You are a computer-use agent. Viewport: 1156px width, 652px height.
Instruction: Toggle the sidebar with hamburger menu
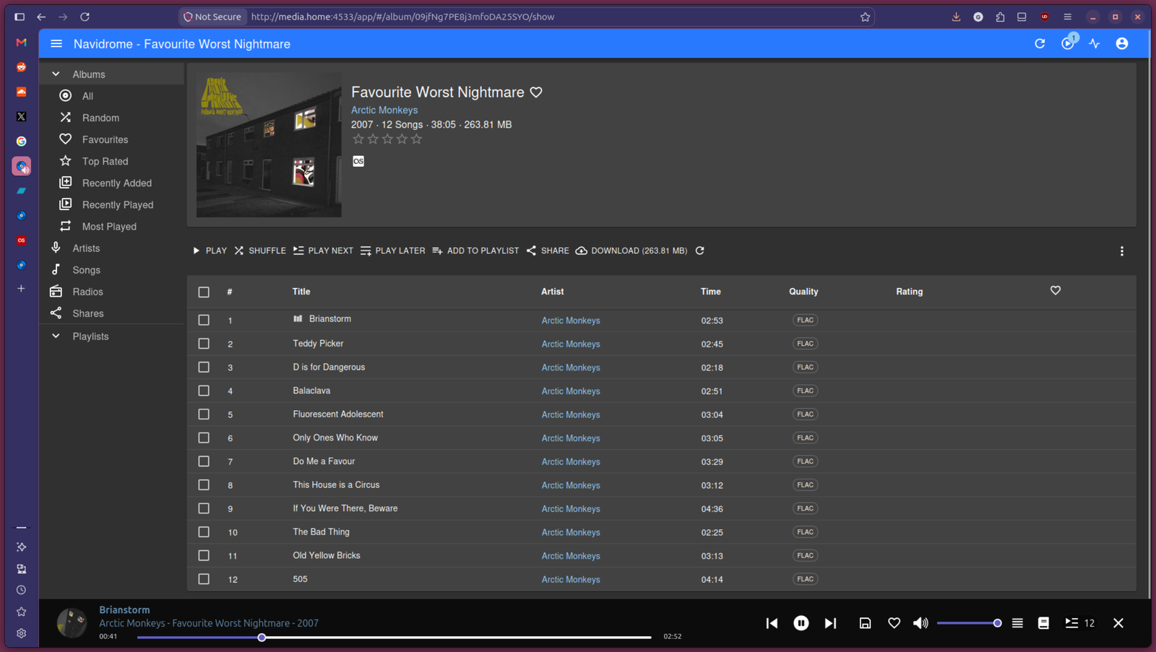56,44
